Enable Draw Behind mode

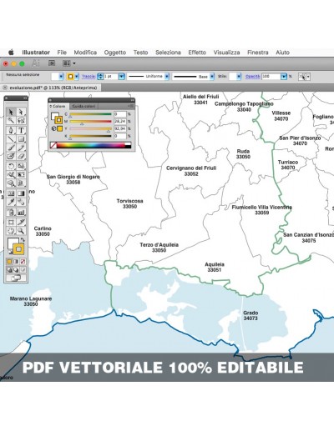[x=16, y=269]
